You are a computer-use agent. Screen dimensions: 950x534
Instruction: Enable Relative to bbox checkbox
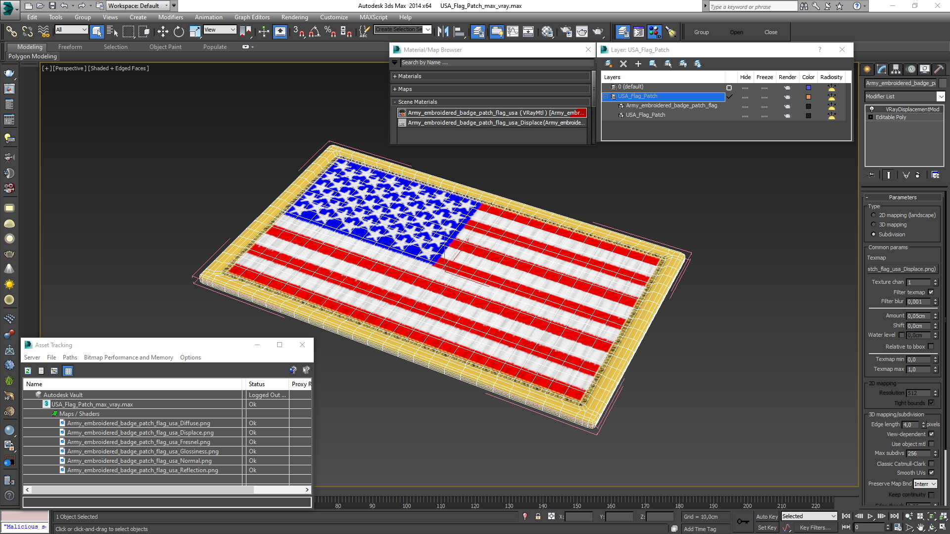(x=931, y=347)
